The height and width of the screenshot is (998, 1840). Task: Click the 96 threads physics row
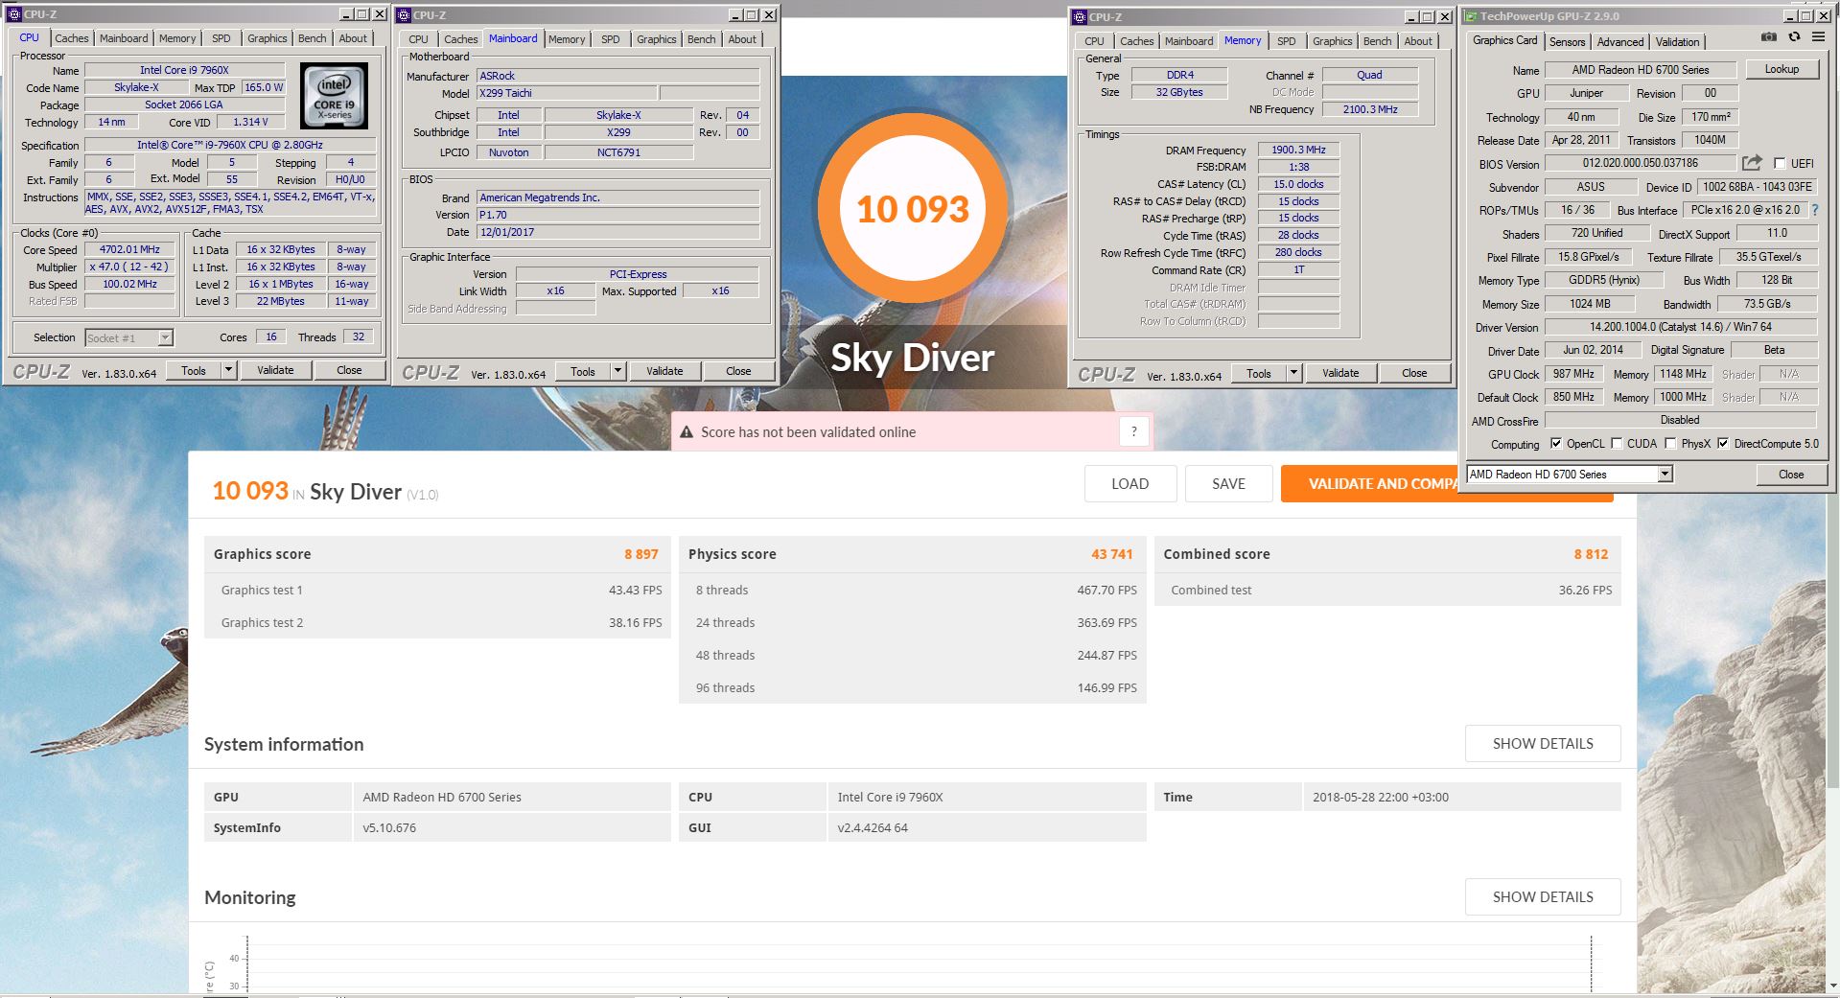click(912, 687)
